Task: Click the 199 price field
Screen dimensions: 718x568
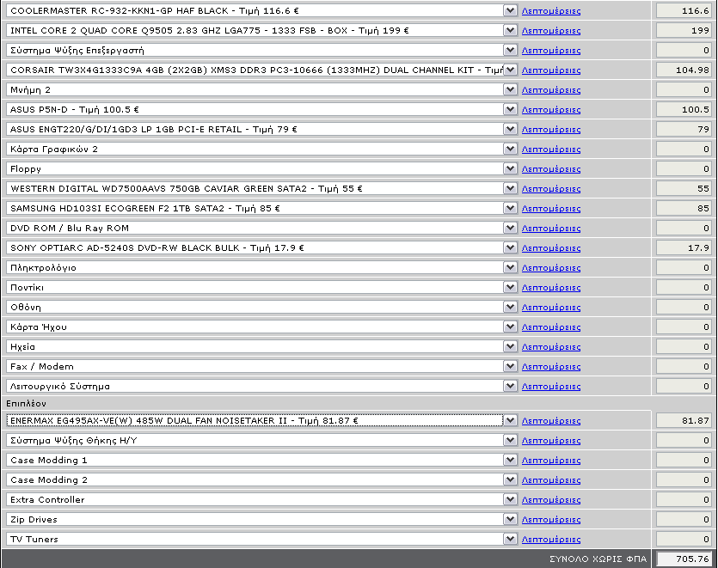Action: point(684,30)
